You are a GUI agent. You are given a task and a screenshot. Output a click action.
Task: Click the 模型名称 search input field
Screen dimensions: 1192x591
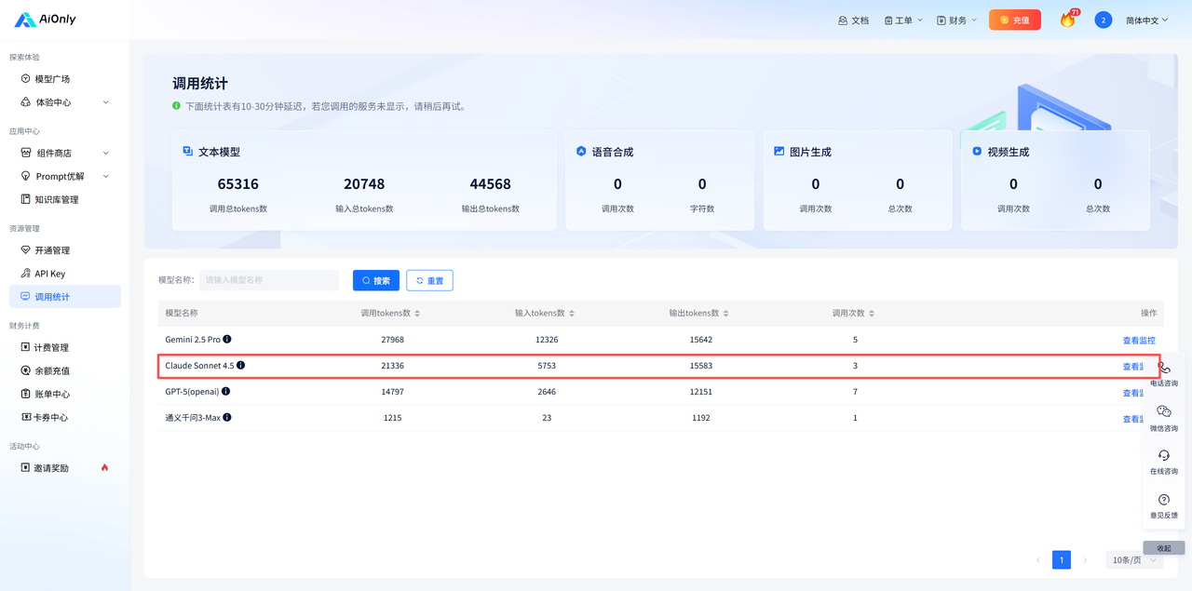[269, 280]
